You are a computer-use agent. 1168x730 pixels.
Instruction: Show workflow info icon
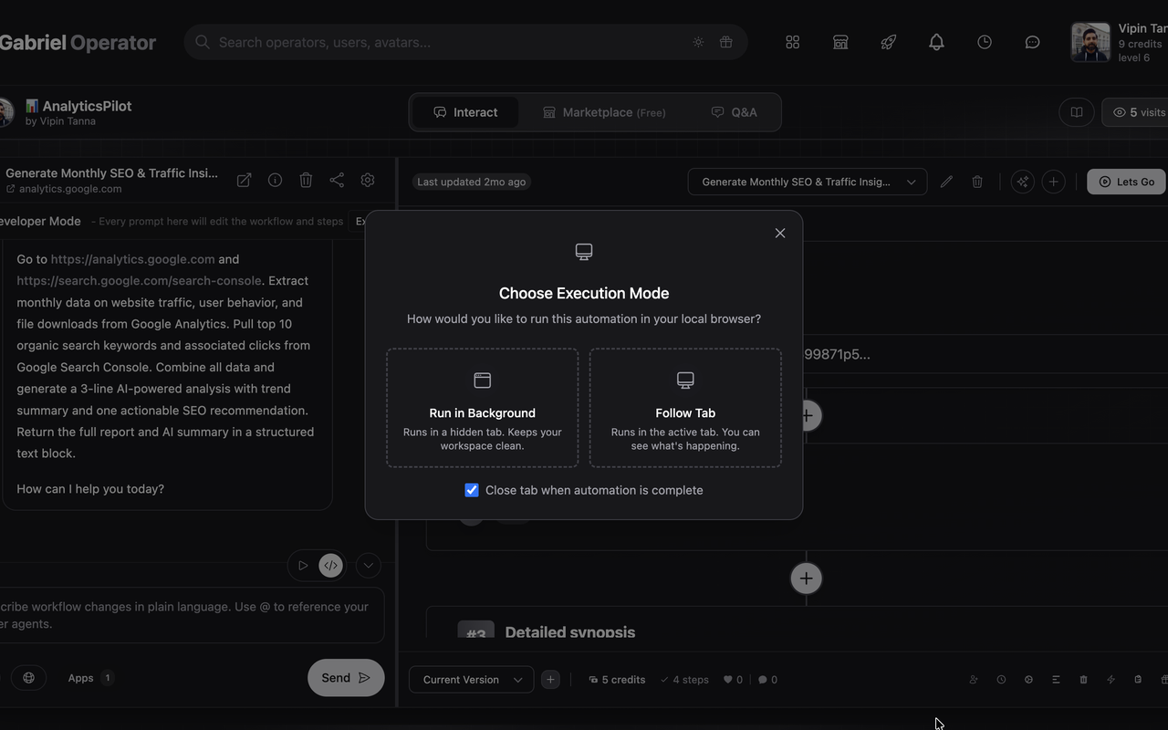pos(275,181)
